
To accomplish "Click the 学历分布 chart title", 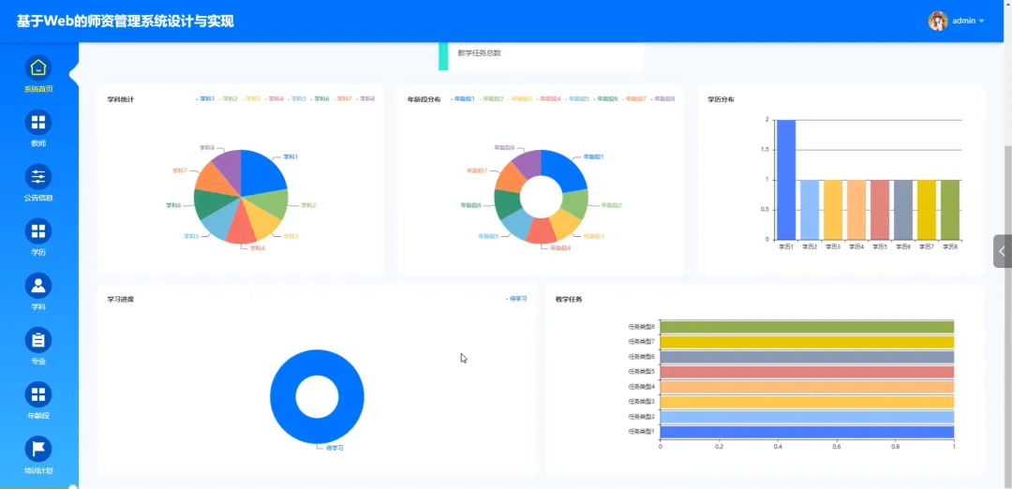I will [721, 99].
